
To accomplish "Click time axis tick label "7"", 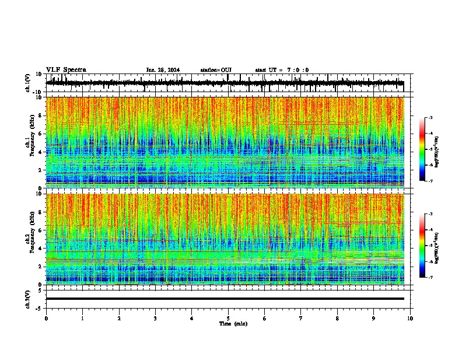I will click(x=301, y=318).
